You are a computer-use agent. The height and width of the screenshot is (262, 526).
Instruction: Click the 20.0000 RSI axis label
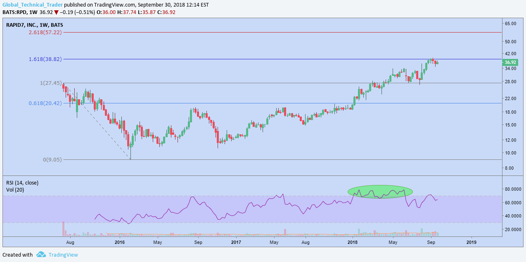[x=512, y=229]
